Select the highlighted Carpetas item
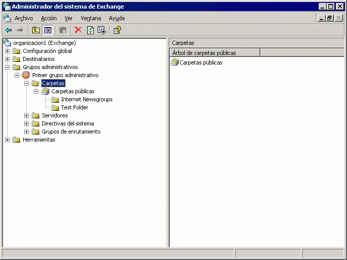Viewport: 347px width, 260px height. [53, 83]
